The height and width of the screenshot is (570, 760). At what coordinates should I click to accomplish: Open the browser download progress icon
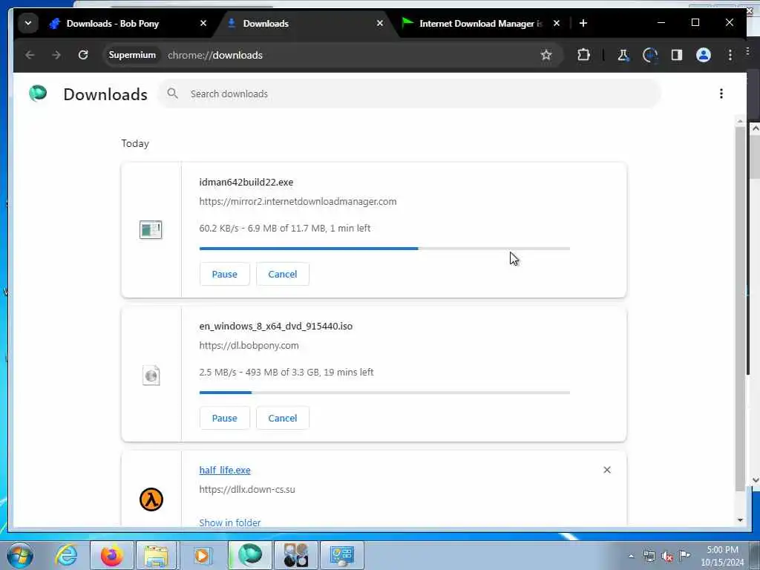click(x=650, y=55)
